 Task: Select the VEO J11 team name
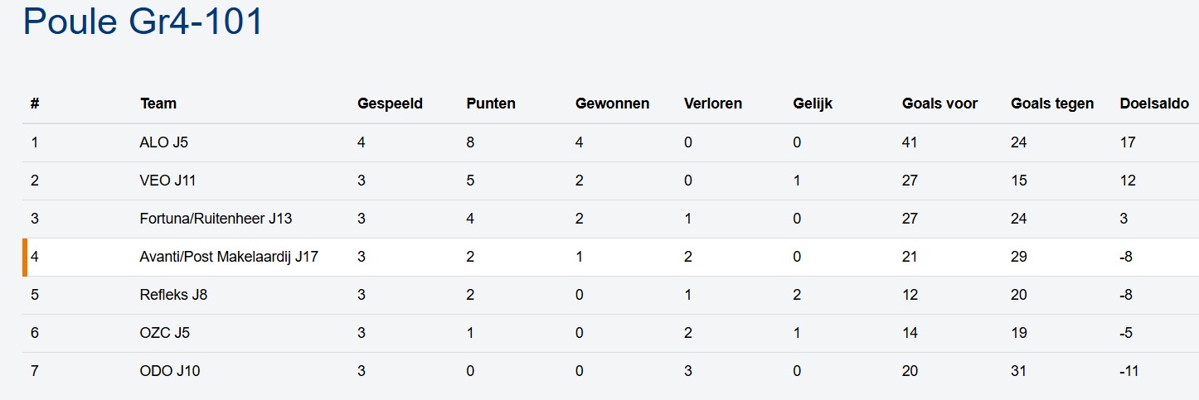(x=167, y=181)
